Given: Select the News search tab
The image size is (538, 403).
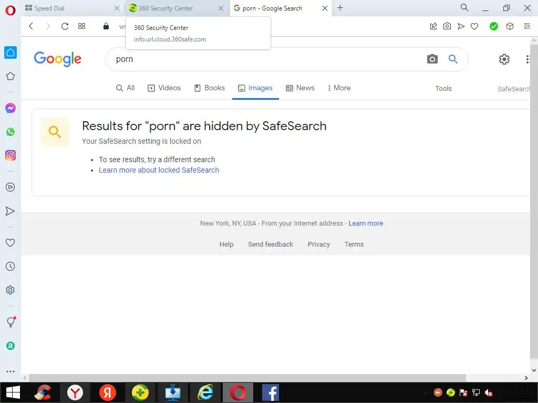Looking at the screenshot, I should click(300, 88).
